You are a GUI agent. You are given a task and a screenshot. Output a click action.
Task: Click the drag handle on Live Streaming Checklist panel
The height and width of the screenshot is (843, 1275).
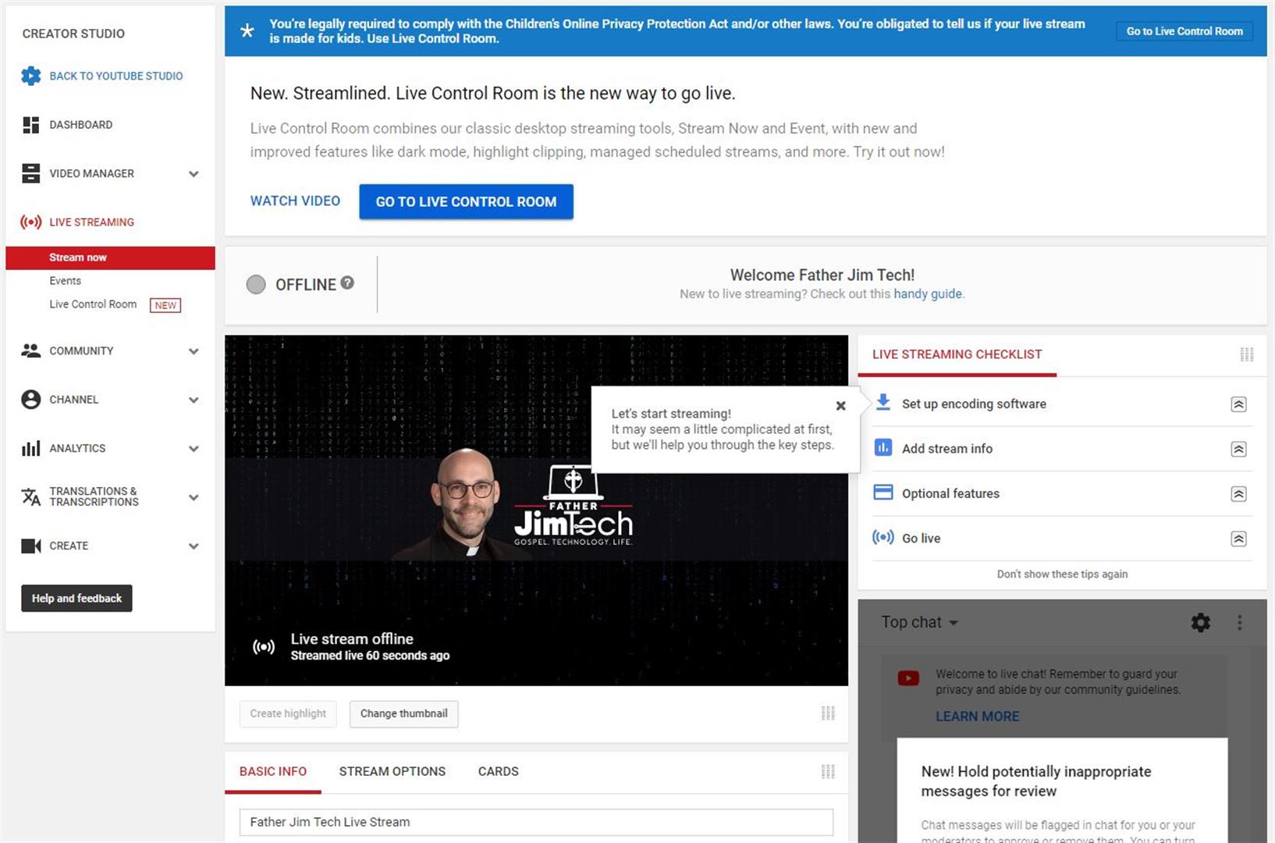pos(1246,354)
